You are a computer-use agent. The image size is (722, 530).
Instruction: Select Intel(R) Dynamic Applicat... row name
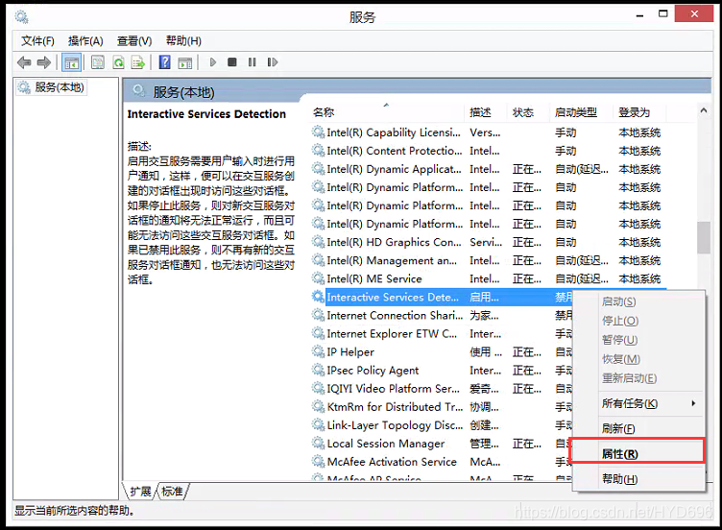394,169
